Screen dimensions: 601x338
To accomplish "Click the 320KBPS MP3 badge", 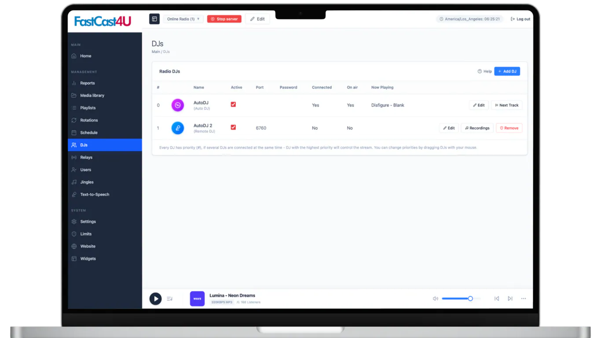I will (x=222, y=302).
